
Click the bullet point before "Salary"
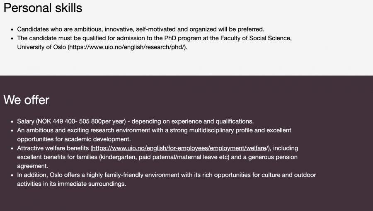pyautogui.click(x=12, y=121)
